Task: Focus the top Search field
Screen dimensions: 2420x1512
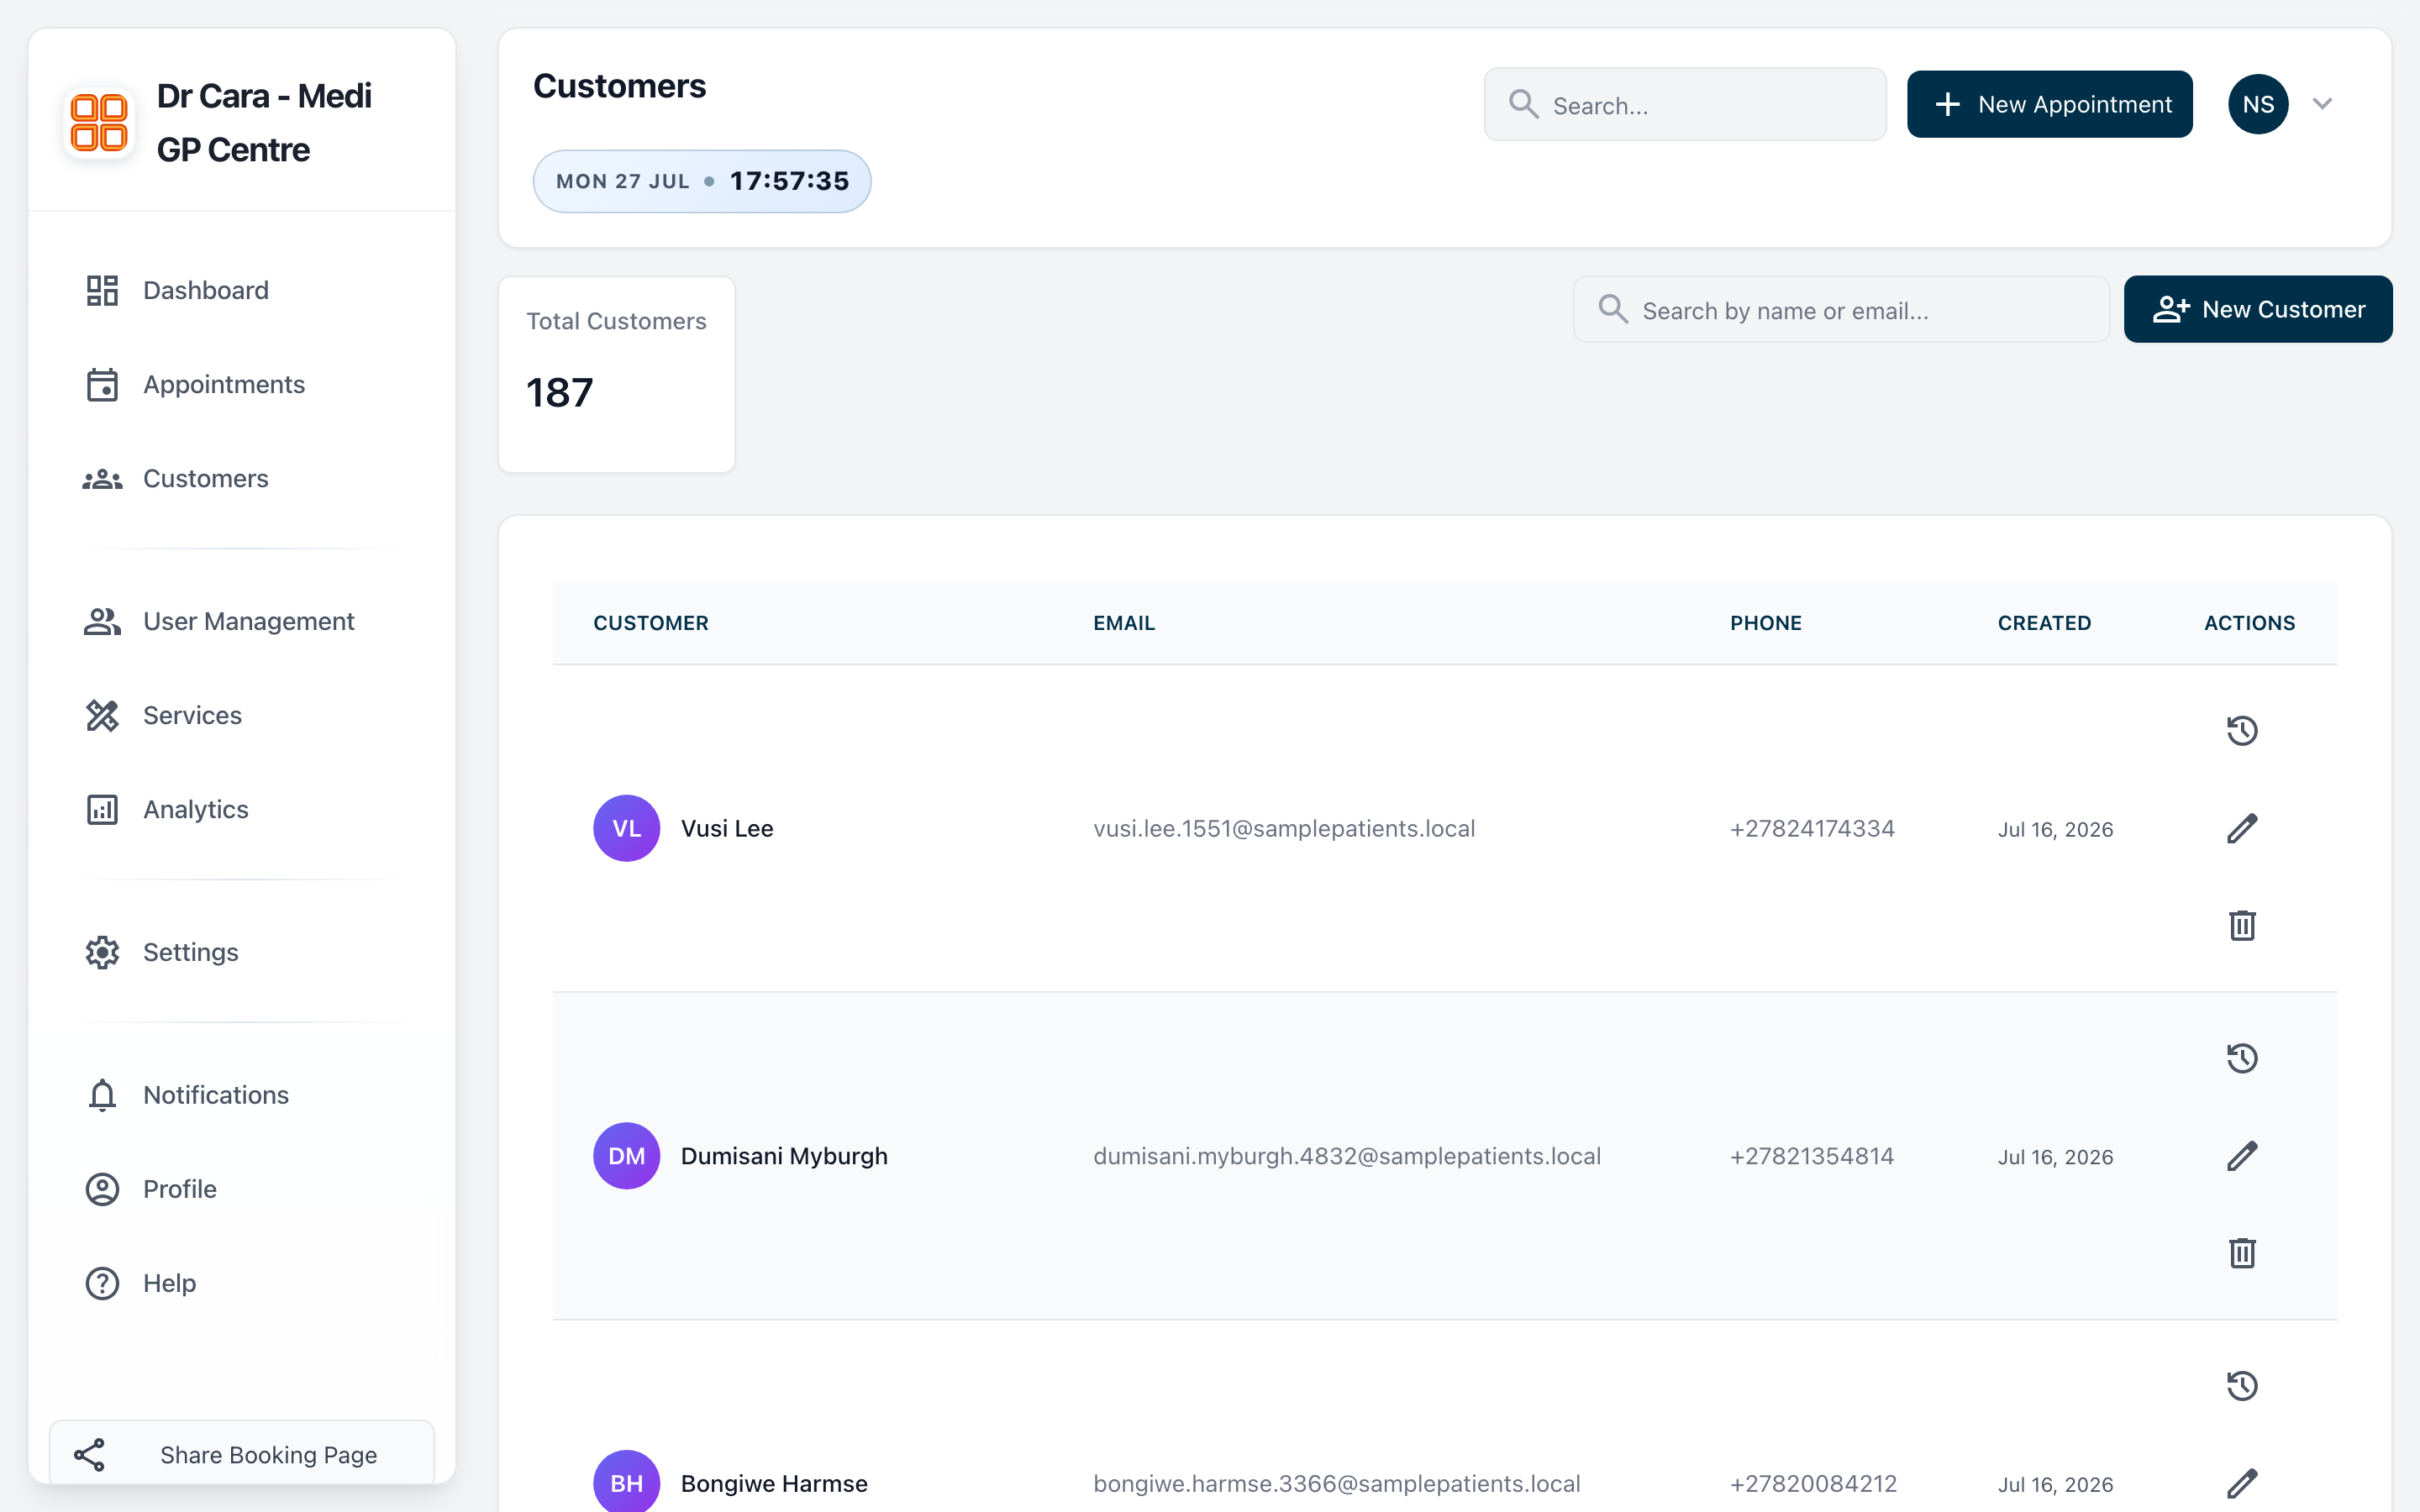Action: (1685, 104)
